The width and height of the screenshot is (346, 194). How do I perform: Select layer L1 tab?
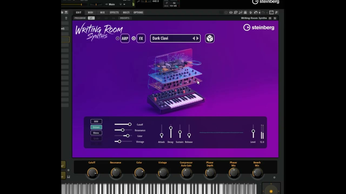pyautogui.click(x=91, y=18)
